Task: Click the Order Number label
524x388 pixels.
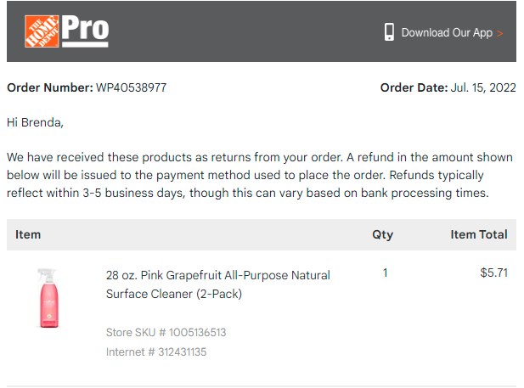Action: [50, 87]
